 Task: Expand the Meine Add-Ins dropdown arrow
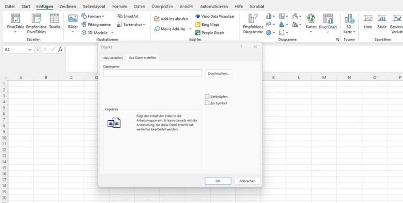(190, 29)
